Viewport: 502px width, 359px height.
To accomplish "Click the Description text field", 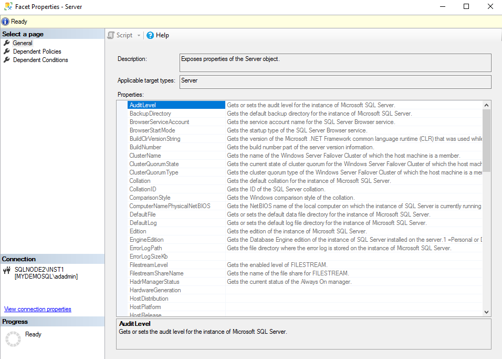I will [x=335, y=63].
